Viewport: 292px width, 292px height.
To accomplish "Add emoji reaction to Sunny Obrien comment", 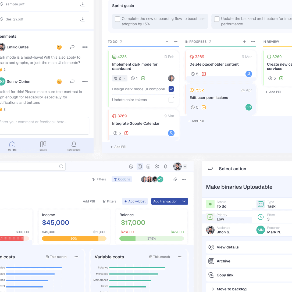I will (x=59, y=81).
